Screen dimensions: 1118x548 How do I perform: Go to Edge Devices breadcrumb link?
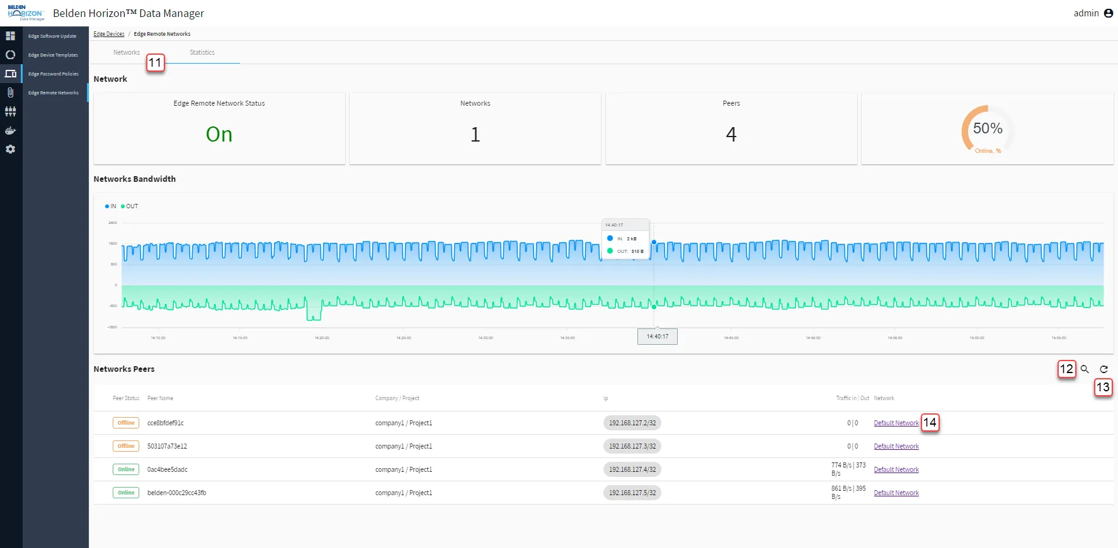[x=109, y=34]
